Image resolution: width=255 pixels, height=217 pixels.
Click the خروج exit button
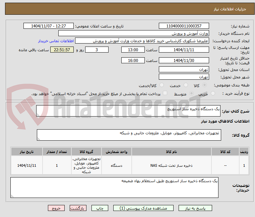click(56, 208)
